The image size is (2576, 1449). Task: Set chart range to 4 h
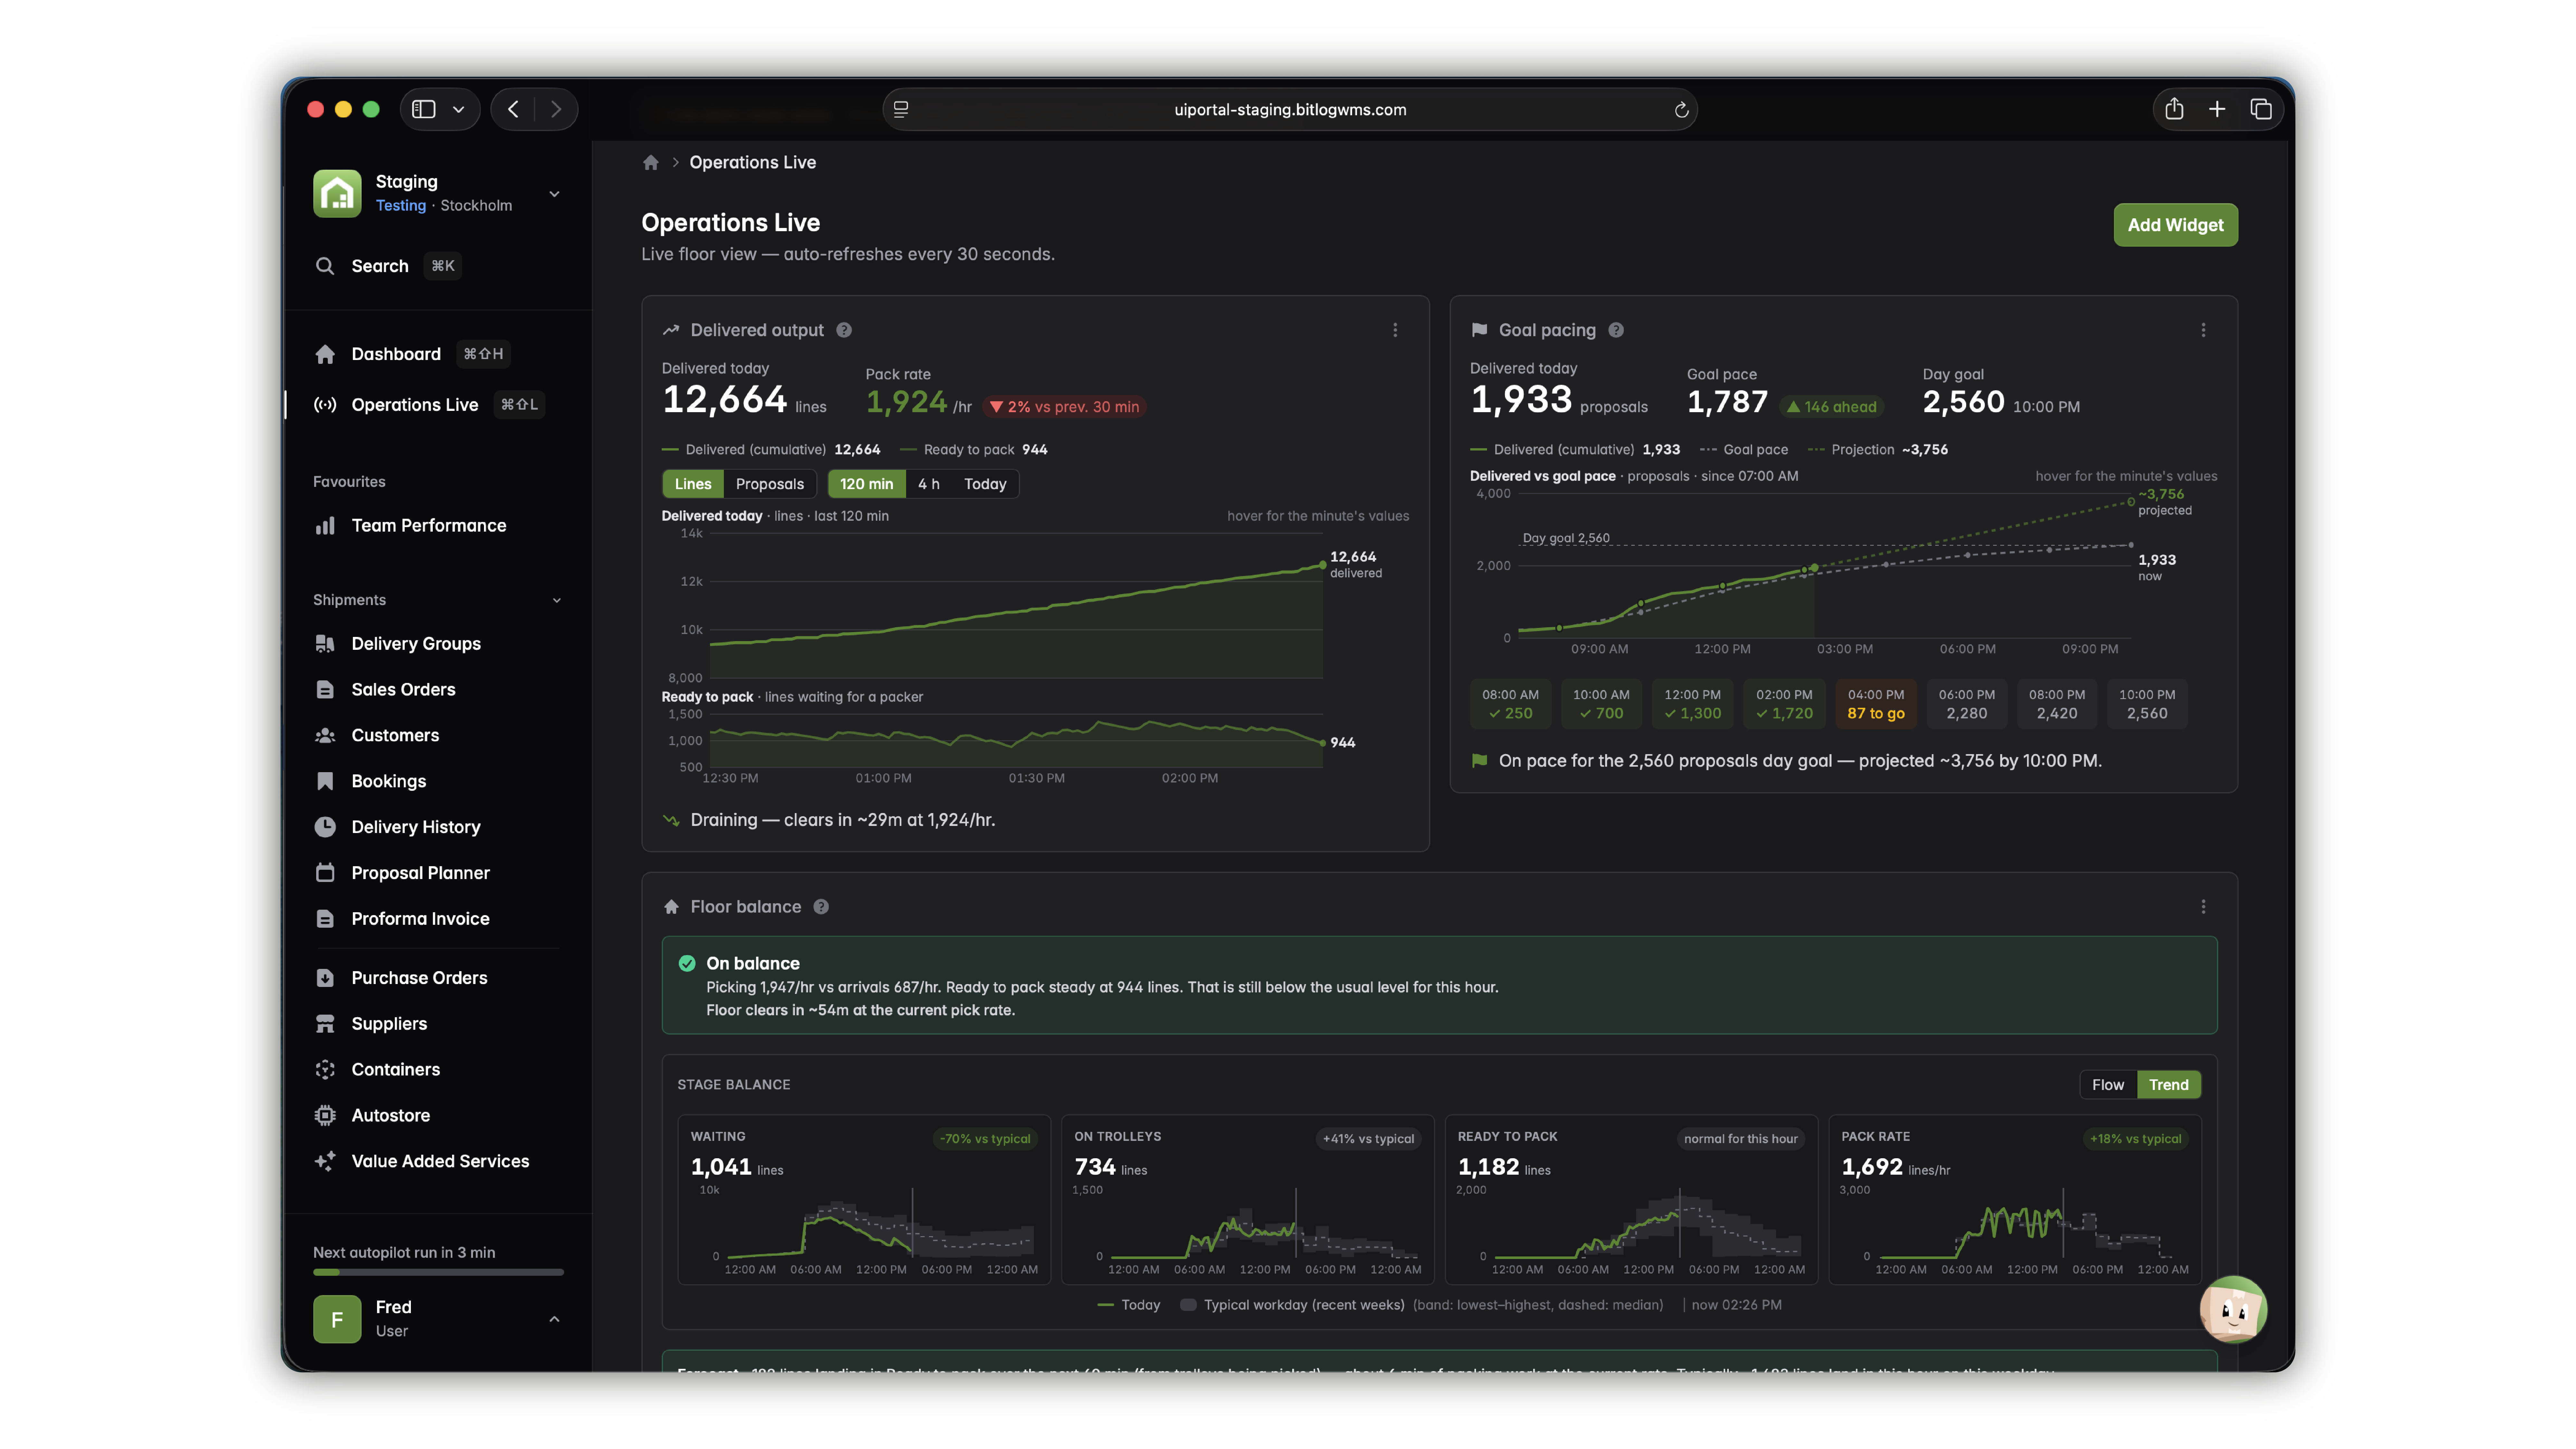click(x=929, y=484)
